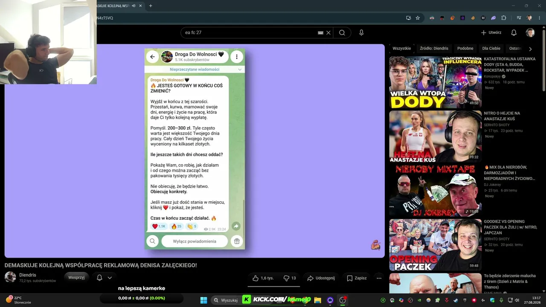Click the forward arrow beside the Telegram message

click(x=236, y=226)
